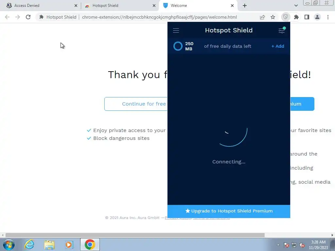The image size is (335, 251).
Task: Open a new browser tab
Action: tap(245, 6)
